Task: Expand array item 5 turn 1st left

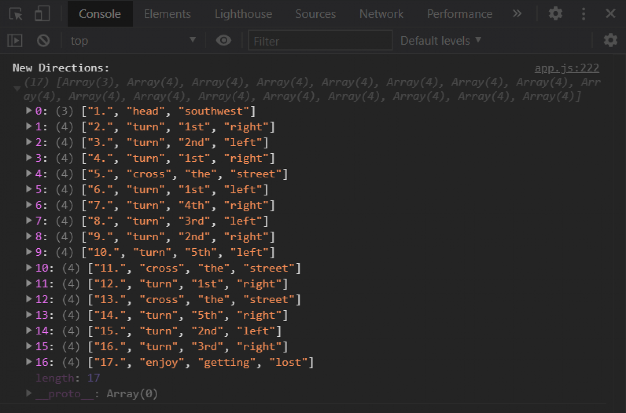Action: click(29, 189)
